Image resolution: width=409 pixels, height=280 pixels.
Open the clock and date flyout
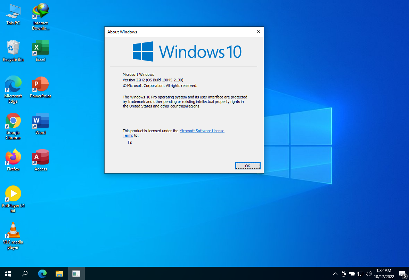(384, 273)
